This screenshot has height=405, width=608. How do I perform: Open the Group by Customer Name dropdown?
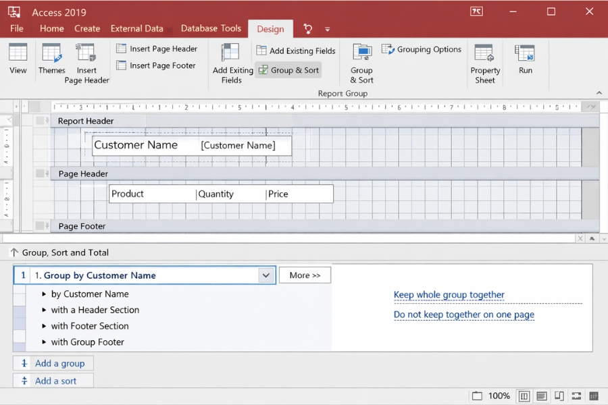(x=266, y=275)
